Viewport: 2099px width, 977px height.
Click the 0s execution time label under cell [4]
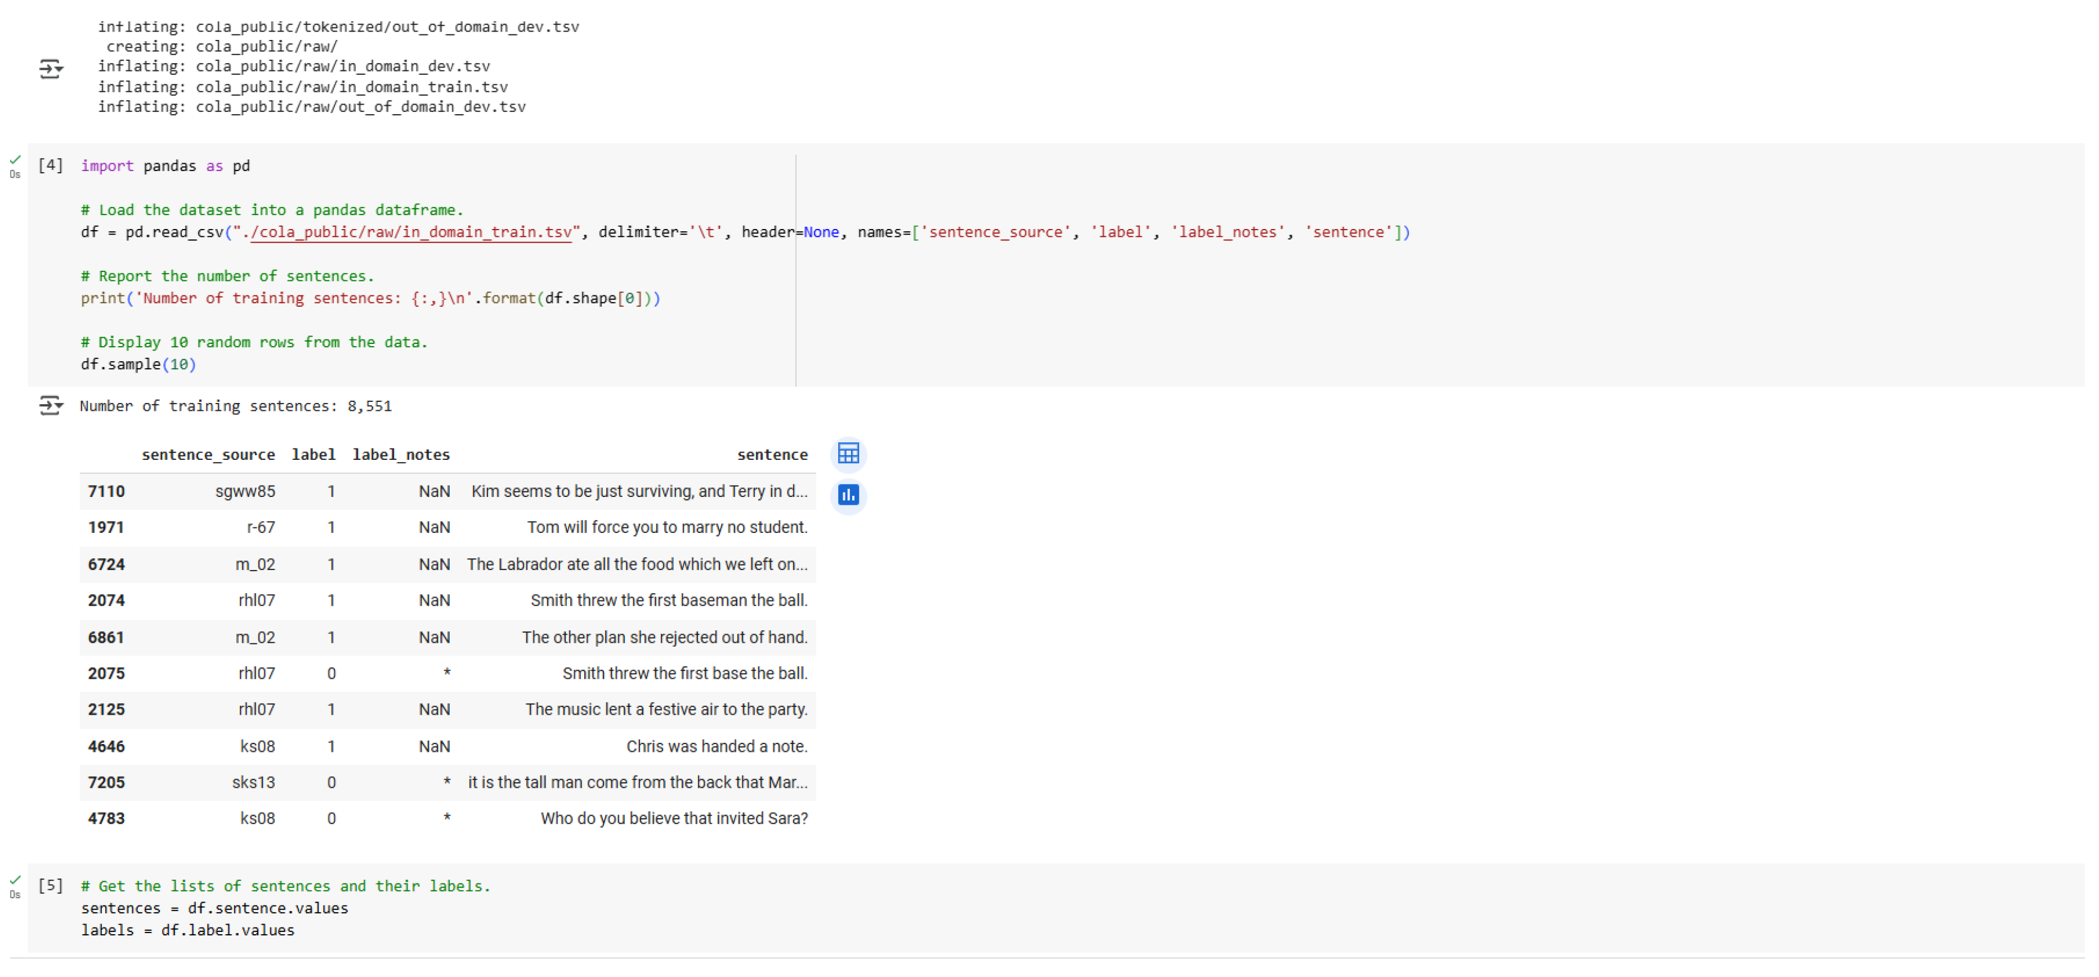(x=15, y=173)
